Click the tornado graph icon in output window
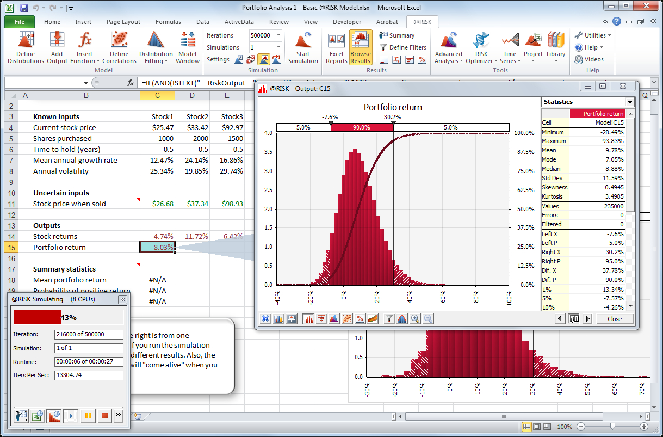 pos(321,319)
